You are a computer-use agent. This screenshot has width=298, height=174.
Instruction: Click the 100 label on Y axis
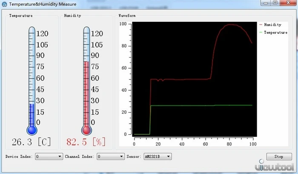[123, 24]
